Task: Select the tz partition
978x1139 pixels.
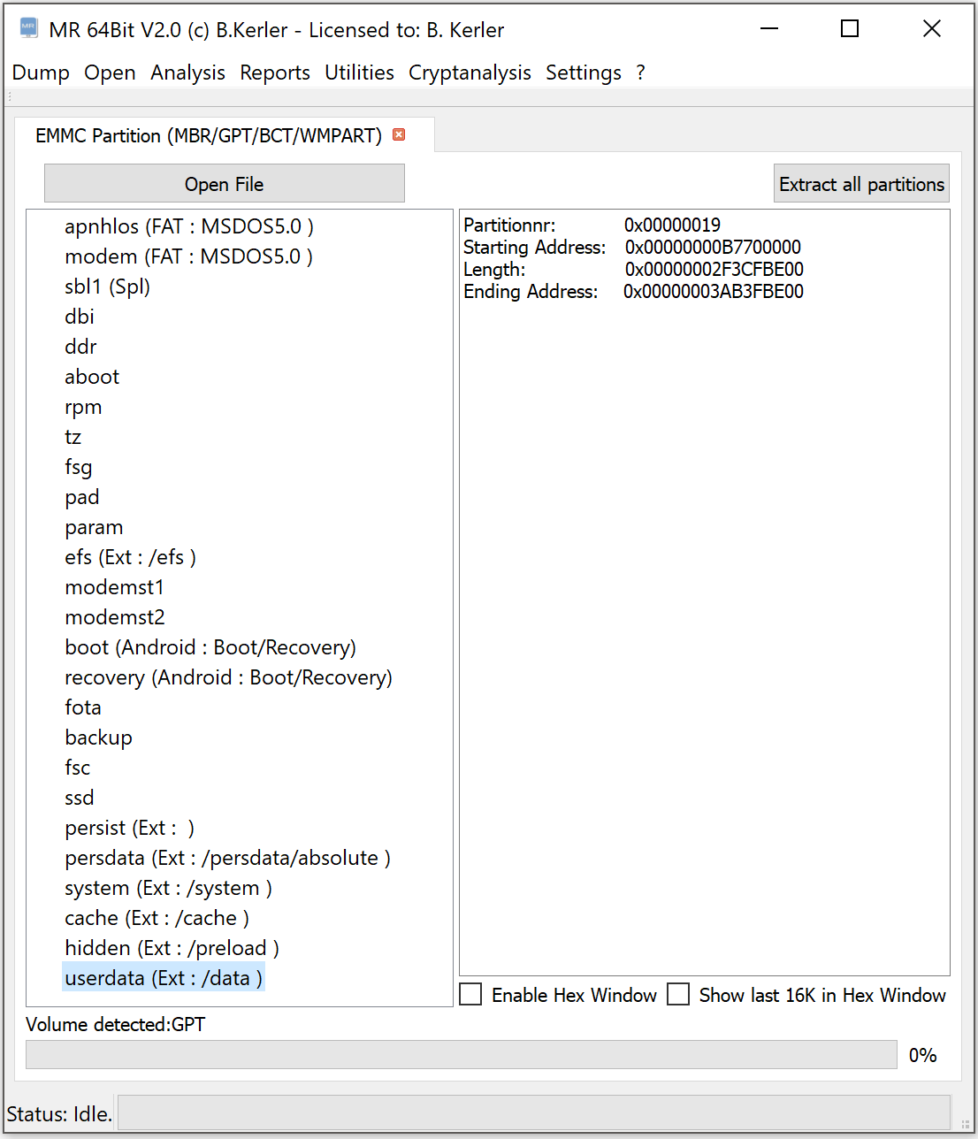Action: pos(73,437)
